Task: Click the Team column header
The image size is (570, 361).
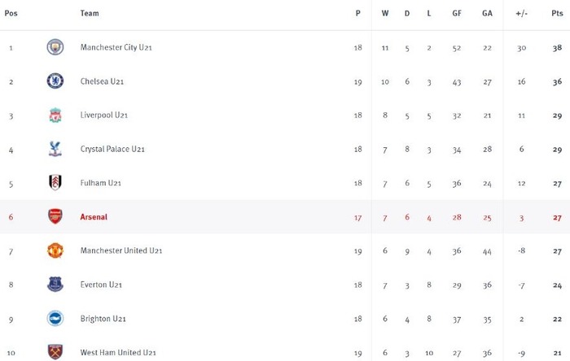Action: click(x=90, y=14)
